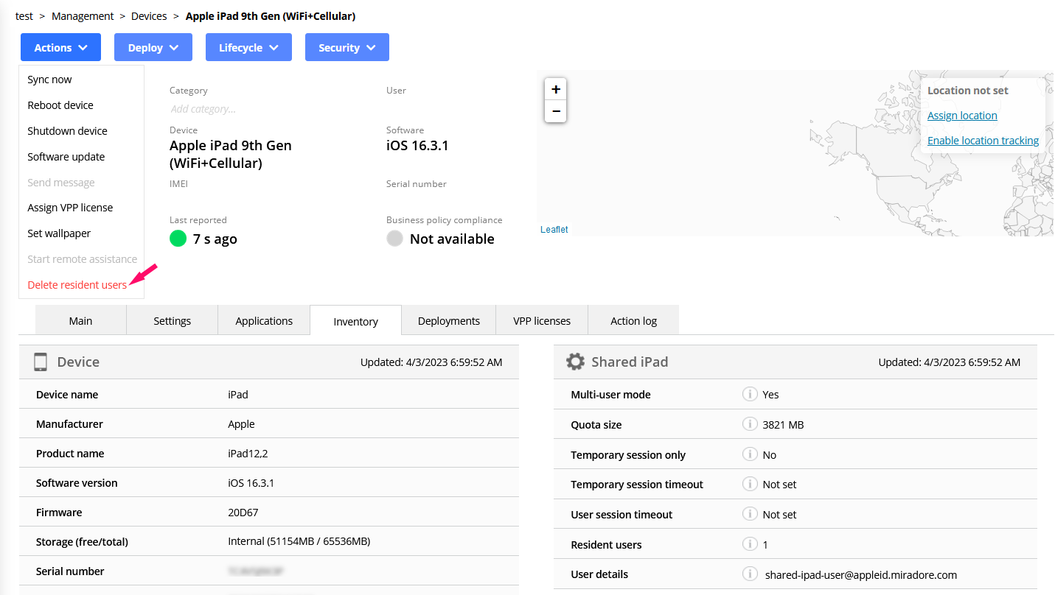The image size is (1055, 595).
Task: Choose Set wallpaper action
Action: [x=59, y=233]
